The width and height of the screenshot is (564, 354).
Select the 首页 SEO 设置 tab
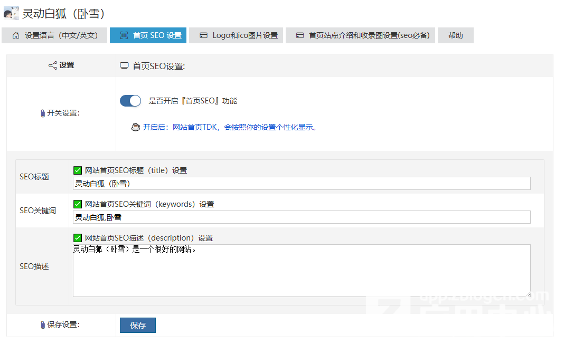148,35
